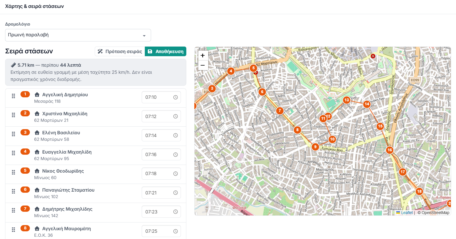456x239 pixels.
Task: Edit the 07:10 time field
Action: [161, 97]
